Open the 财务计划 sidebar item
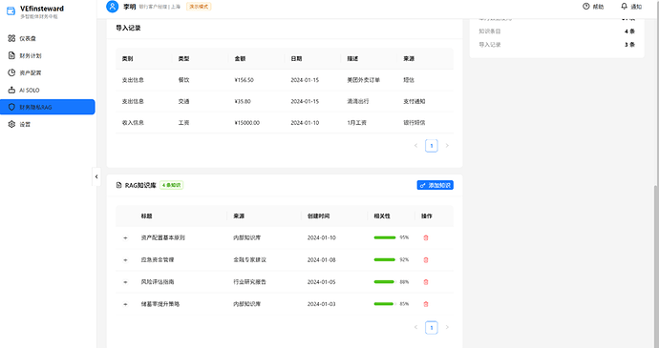659x348 pixels. pyautogui.click(x=48, y=55)
